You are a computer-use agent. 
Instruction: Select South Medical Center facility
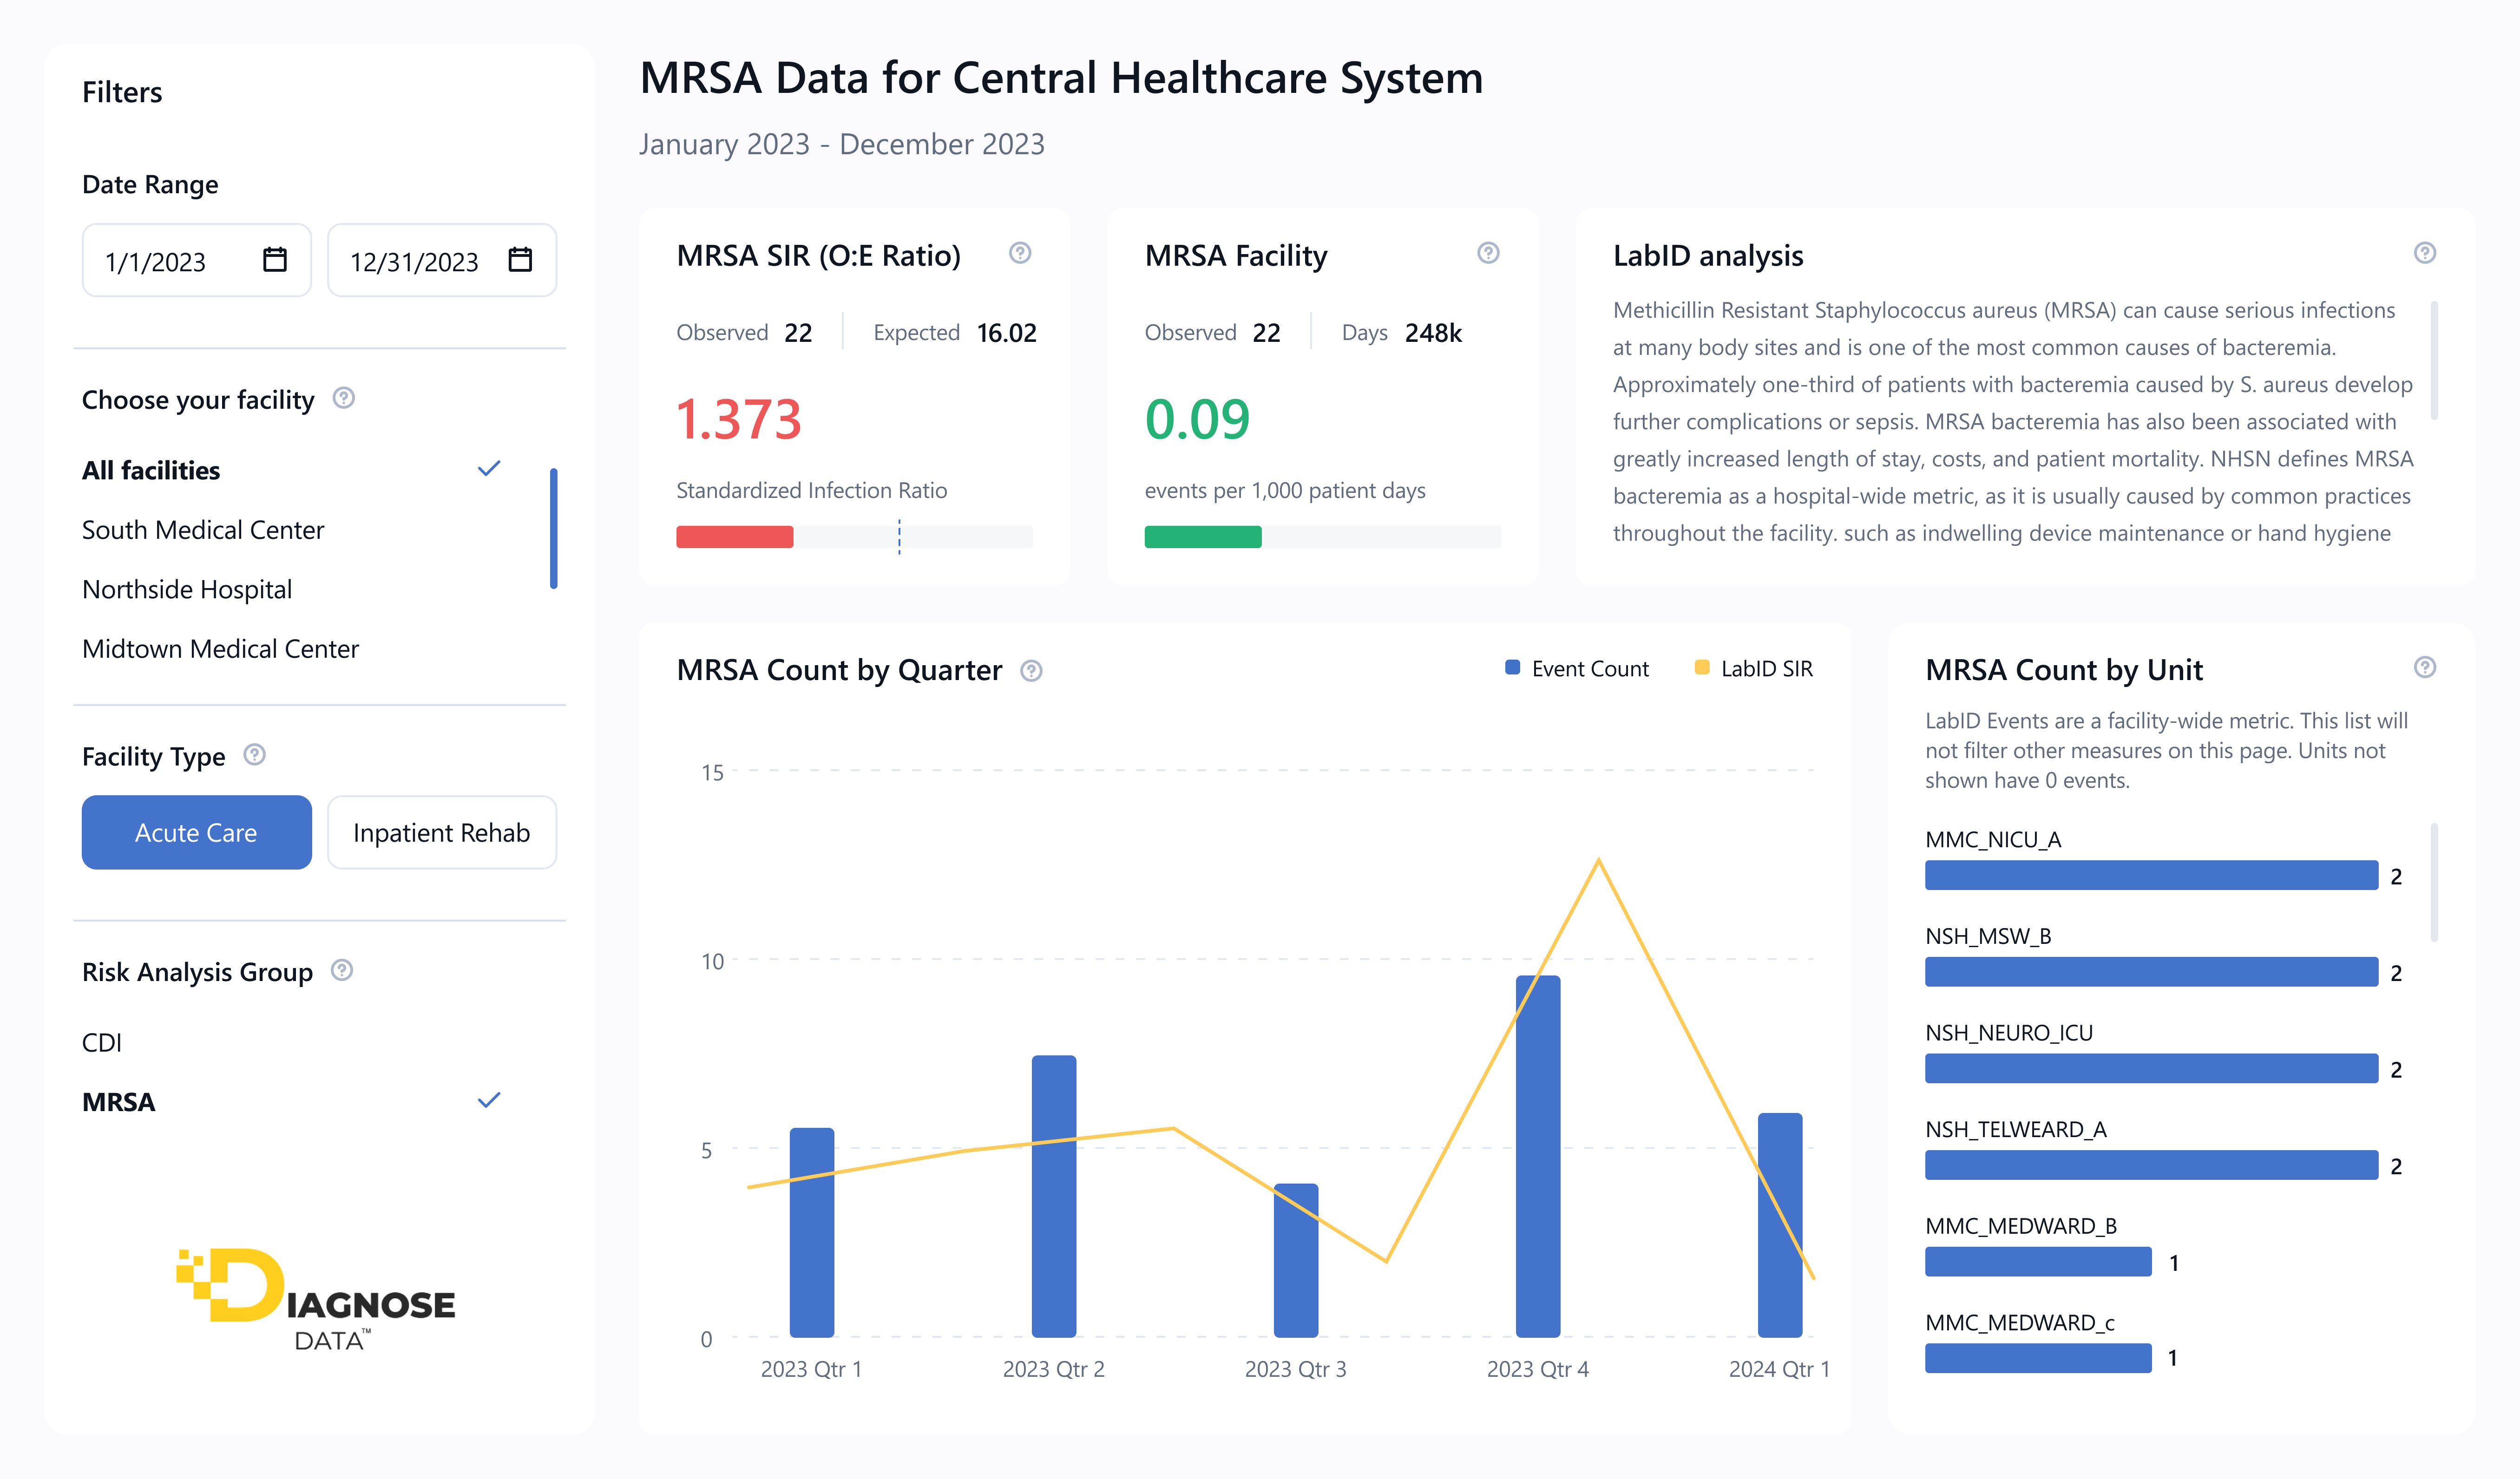tap(203, 530)
